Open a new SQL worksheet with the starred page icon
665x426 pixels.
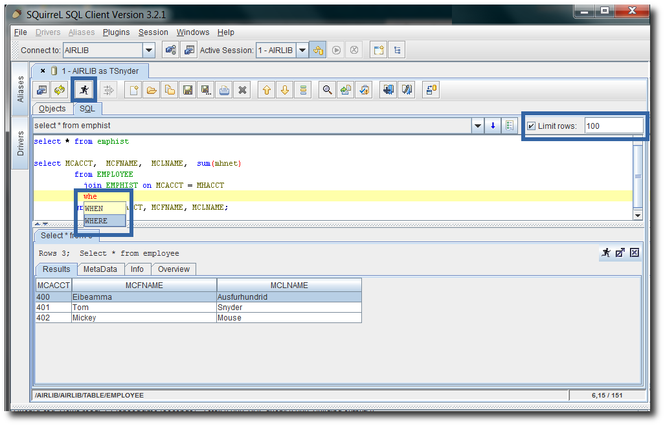379,50
